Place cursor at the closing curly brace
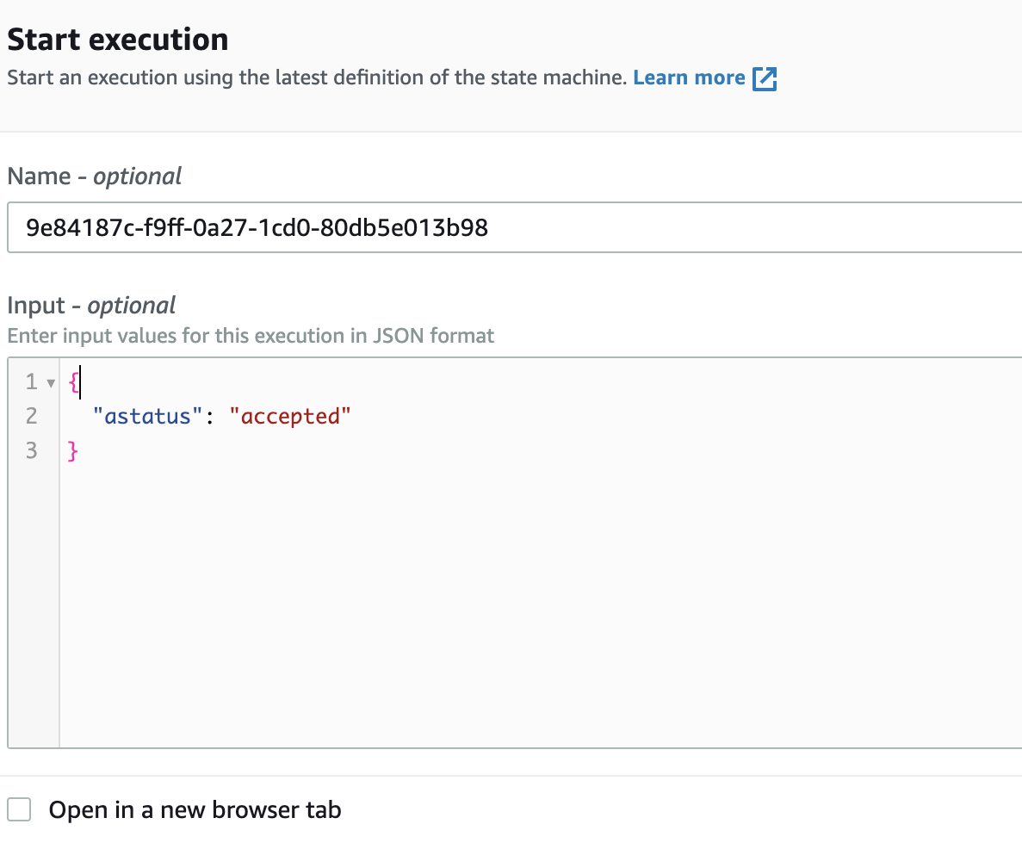Viewport: 1022px width, 855px height. pyautogui.click(x=72, y=451)
